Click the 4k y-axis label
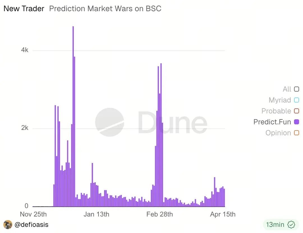This screenshot has width=303, height=233. [x=25, y=50]
